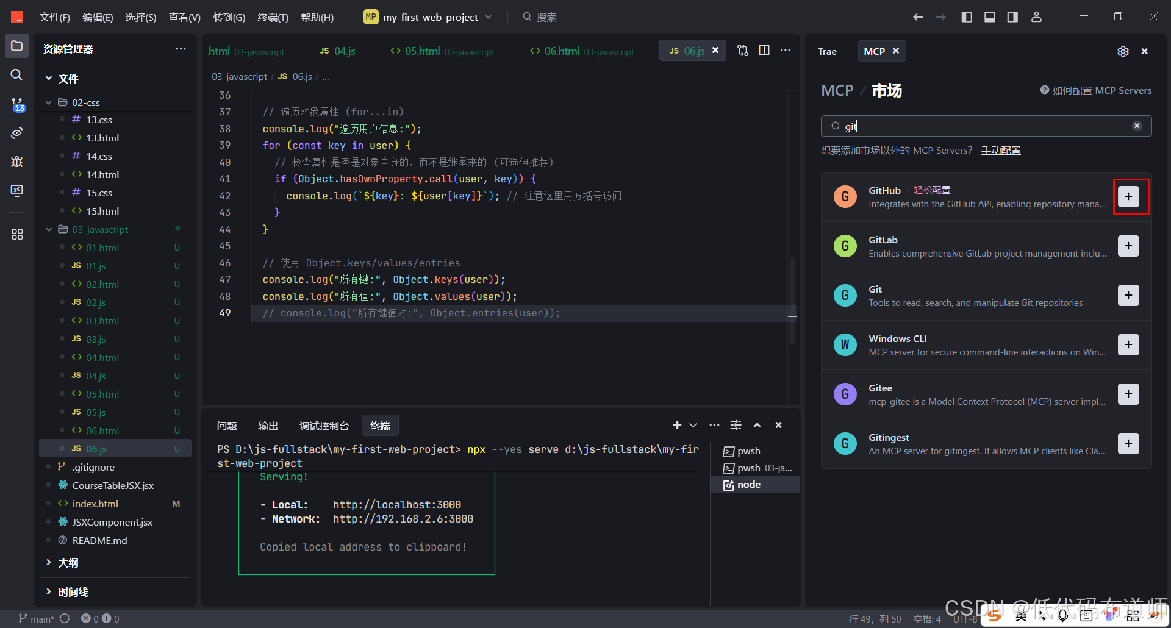Click the editor vertical scrollbar
The width and height of the screenshot is (1171, 628).
(792, 302)
